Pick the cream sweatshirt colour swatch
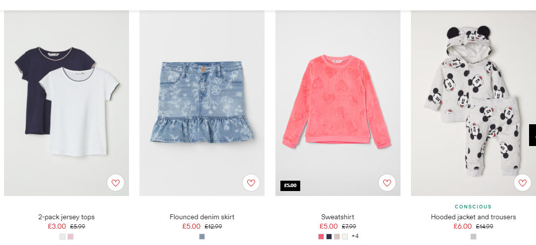536x245 pixels. 345,237
